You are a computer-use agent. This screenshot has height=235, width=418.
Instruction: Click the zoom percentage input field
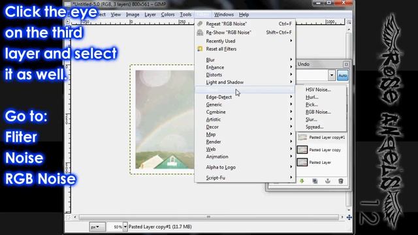[115, 227]
